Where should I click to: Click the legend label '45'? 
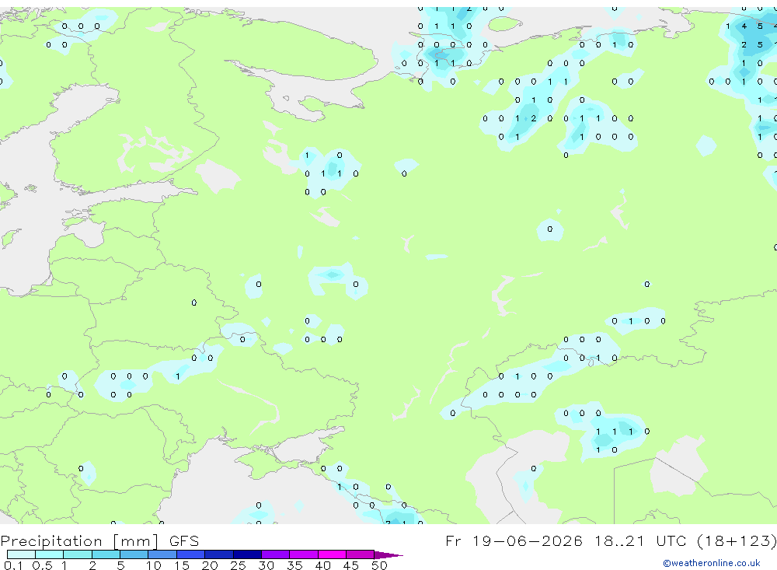[x=351, y=565]
